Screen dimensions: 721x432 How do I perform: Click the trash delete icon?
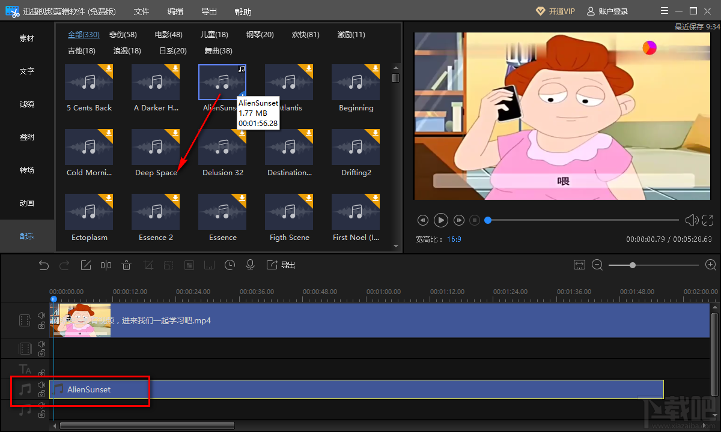[127, 265]
